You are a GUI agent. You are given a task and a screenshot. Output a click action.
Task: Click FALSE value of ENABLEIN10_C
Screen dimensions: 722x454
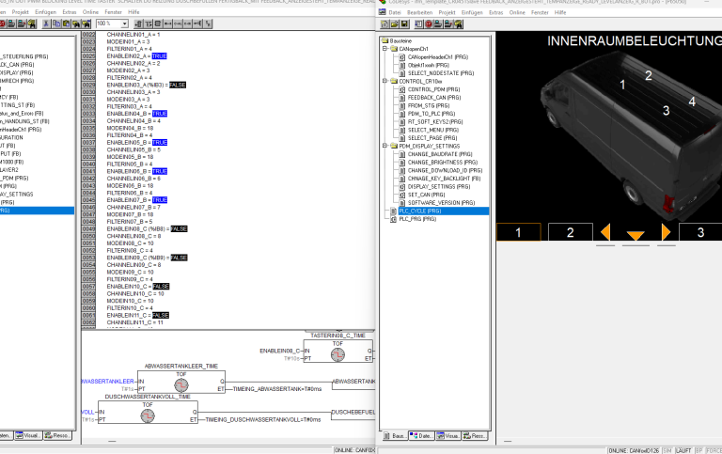click(x=161, y=287)
